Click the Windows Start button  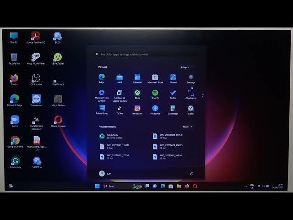[98, 186]
